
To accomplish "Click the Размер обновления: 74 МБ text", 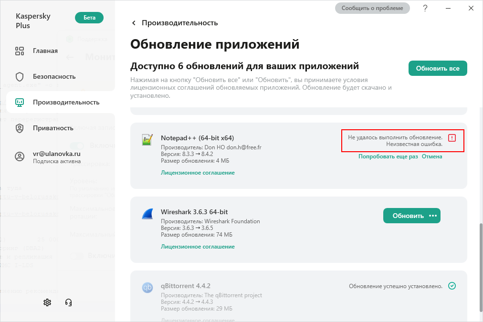I will (197, 235).
